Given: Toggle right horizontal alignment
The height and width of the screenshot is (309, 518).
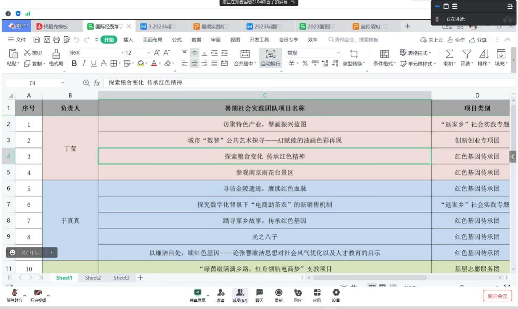Looking at the screenshot, I should pyautogui.click(x=204, y=63).
